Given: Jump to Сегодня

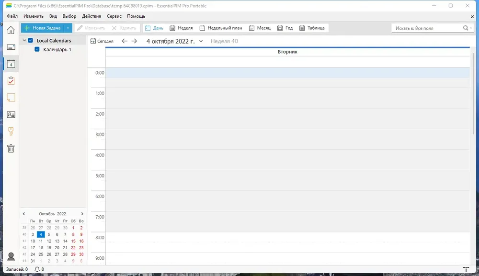Looking at the screenshot, I should point(102,41).
